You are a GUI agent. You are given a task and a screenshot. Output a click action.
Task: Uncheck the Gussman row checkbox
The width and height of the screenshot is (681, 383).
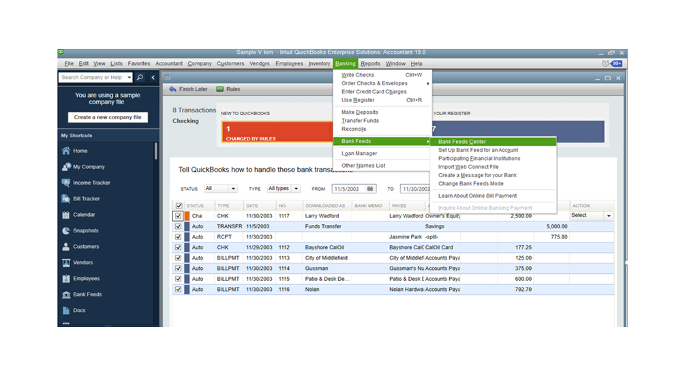(x=178, y=269)
